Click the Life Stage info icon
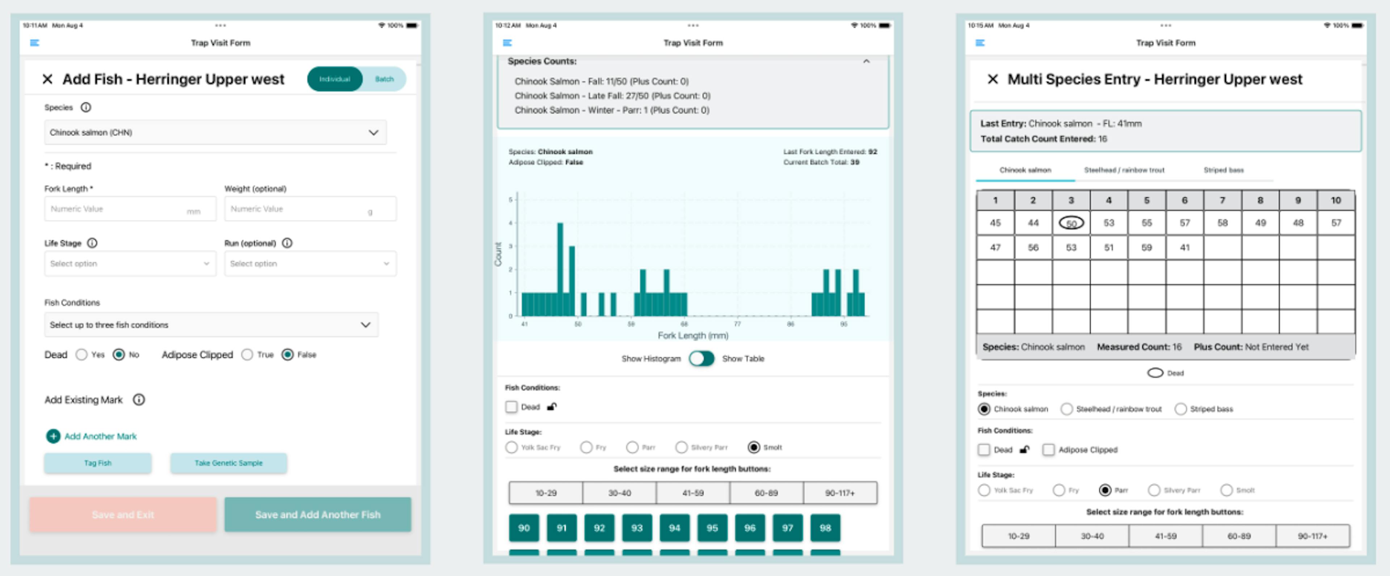The height and width of the screenshot is (576, 1390). [92, 243]
